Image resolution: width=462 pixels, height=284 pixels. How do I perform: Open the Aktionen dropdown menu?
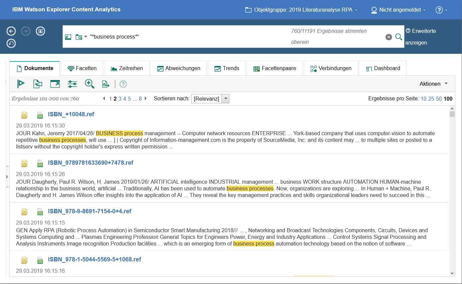click(434, 84)
